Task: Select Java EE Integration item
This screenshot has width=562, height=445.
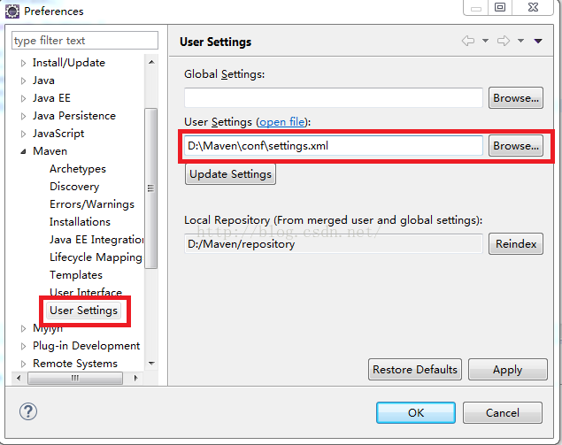Action: tap(96, 240)
